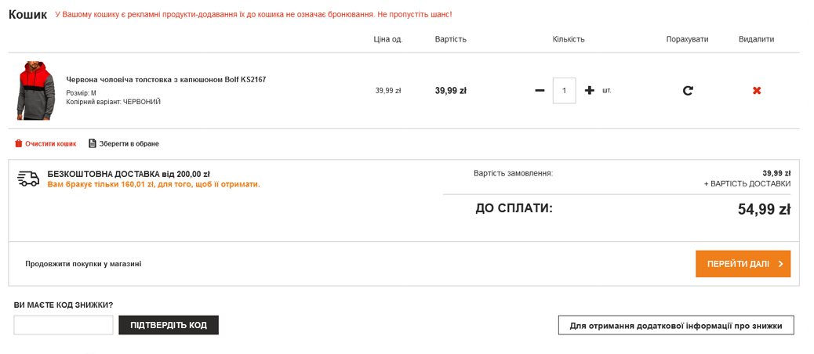Focus the quantity field showing 1
The width and height of the screenshot is (814, 354).
click(564, 91)
